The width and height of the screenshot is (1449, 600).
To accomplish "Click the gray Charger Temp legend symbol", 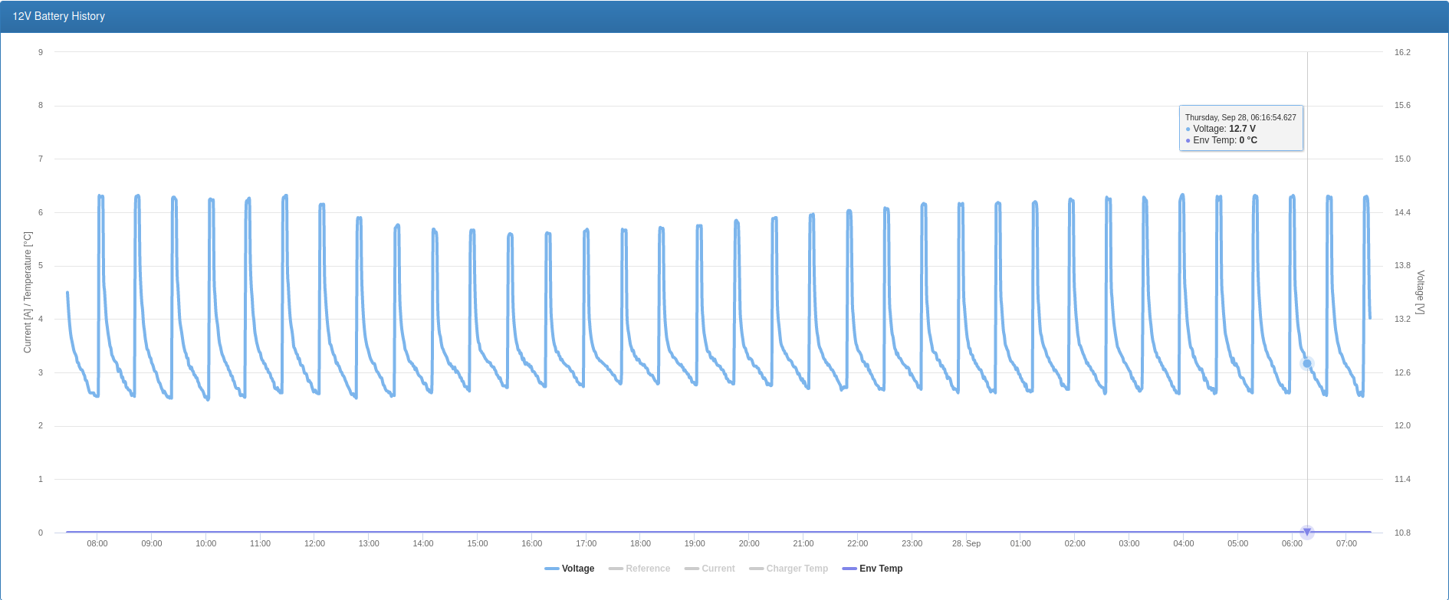I will (x=756, y=569).
